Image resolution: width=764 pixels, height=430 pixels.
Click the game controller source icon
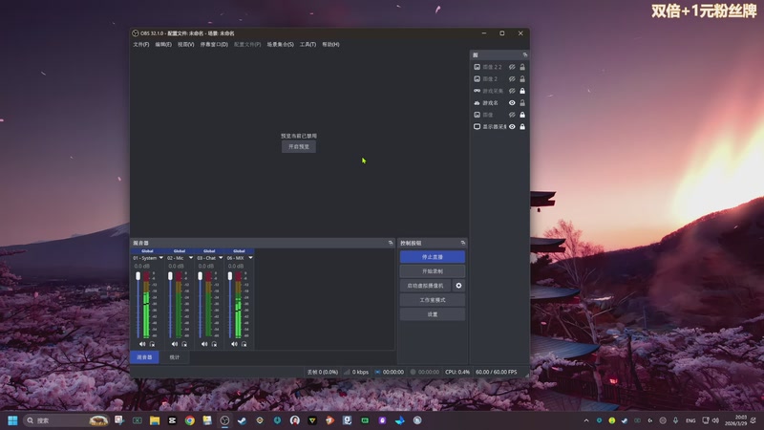click(477, 91)
